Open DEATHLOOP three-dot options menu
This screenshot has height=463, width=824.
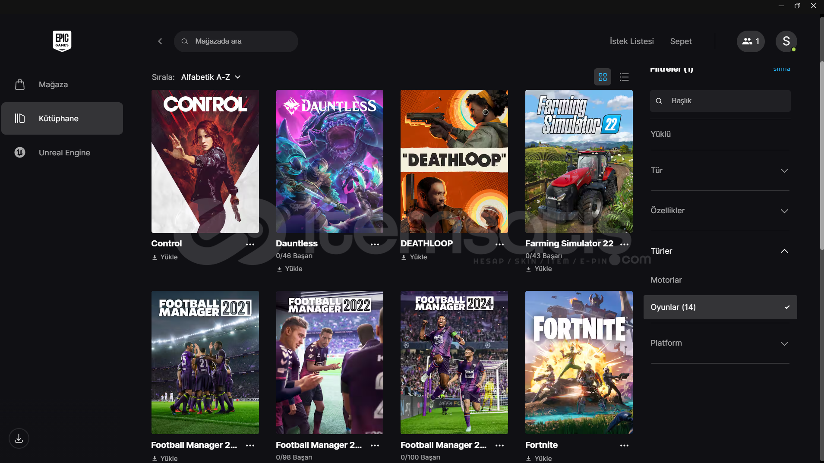click(x=499, y=244)
